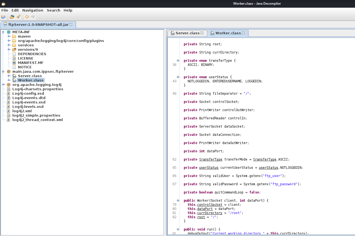Screen dimensions: 355x236
Task: Select the Worker.class editor tab
Action: coord(228,33)
